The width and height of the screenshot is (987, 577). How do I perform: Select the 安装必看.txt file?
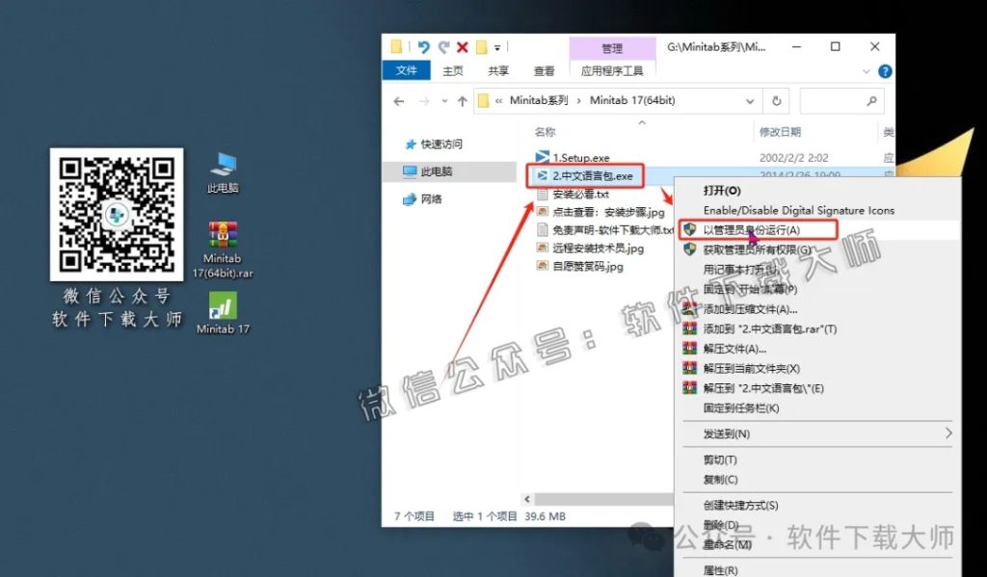[577, 194]
